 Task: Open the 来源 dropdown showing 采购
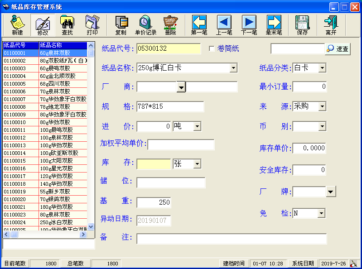(x=322, y=106)
